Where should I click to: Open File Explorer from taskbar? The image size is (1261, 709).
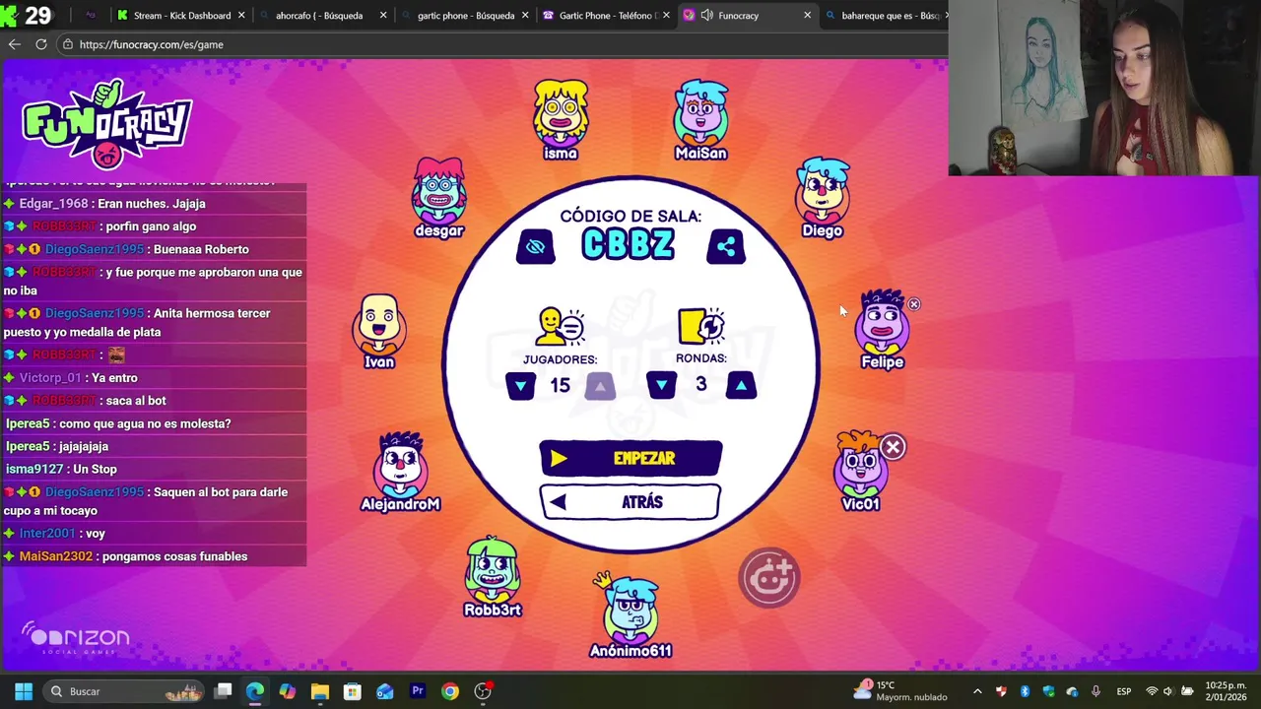tap(319, 691)
